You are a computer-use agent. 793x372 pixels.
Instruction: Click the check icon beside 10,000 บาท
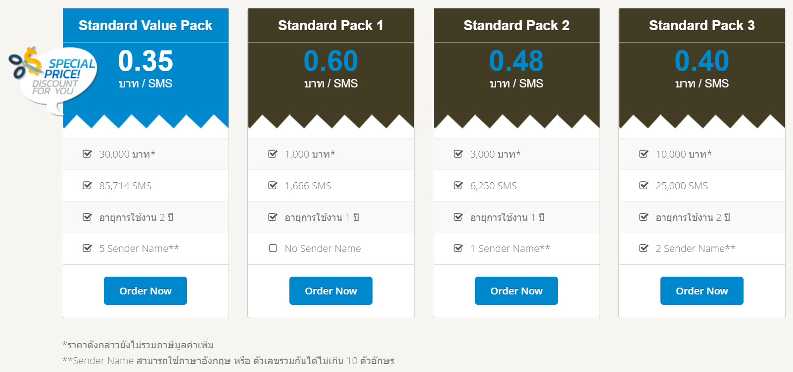tap(644, 154)
